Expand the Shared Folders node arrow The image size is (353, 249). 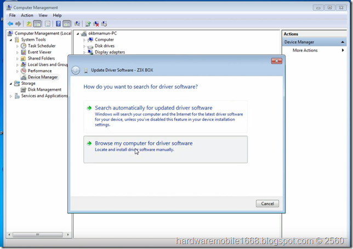(18, 59)
